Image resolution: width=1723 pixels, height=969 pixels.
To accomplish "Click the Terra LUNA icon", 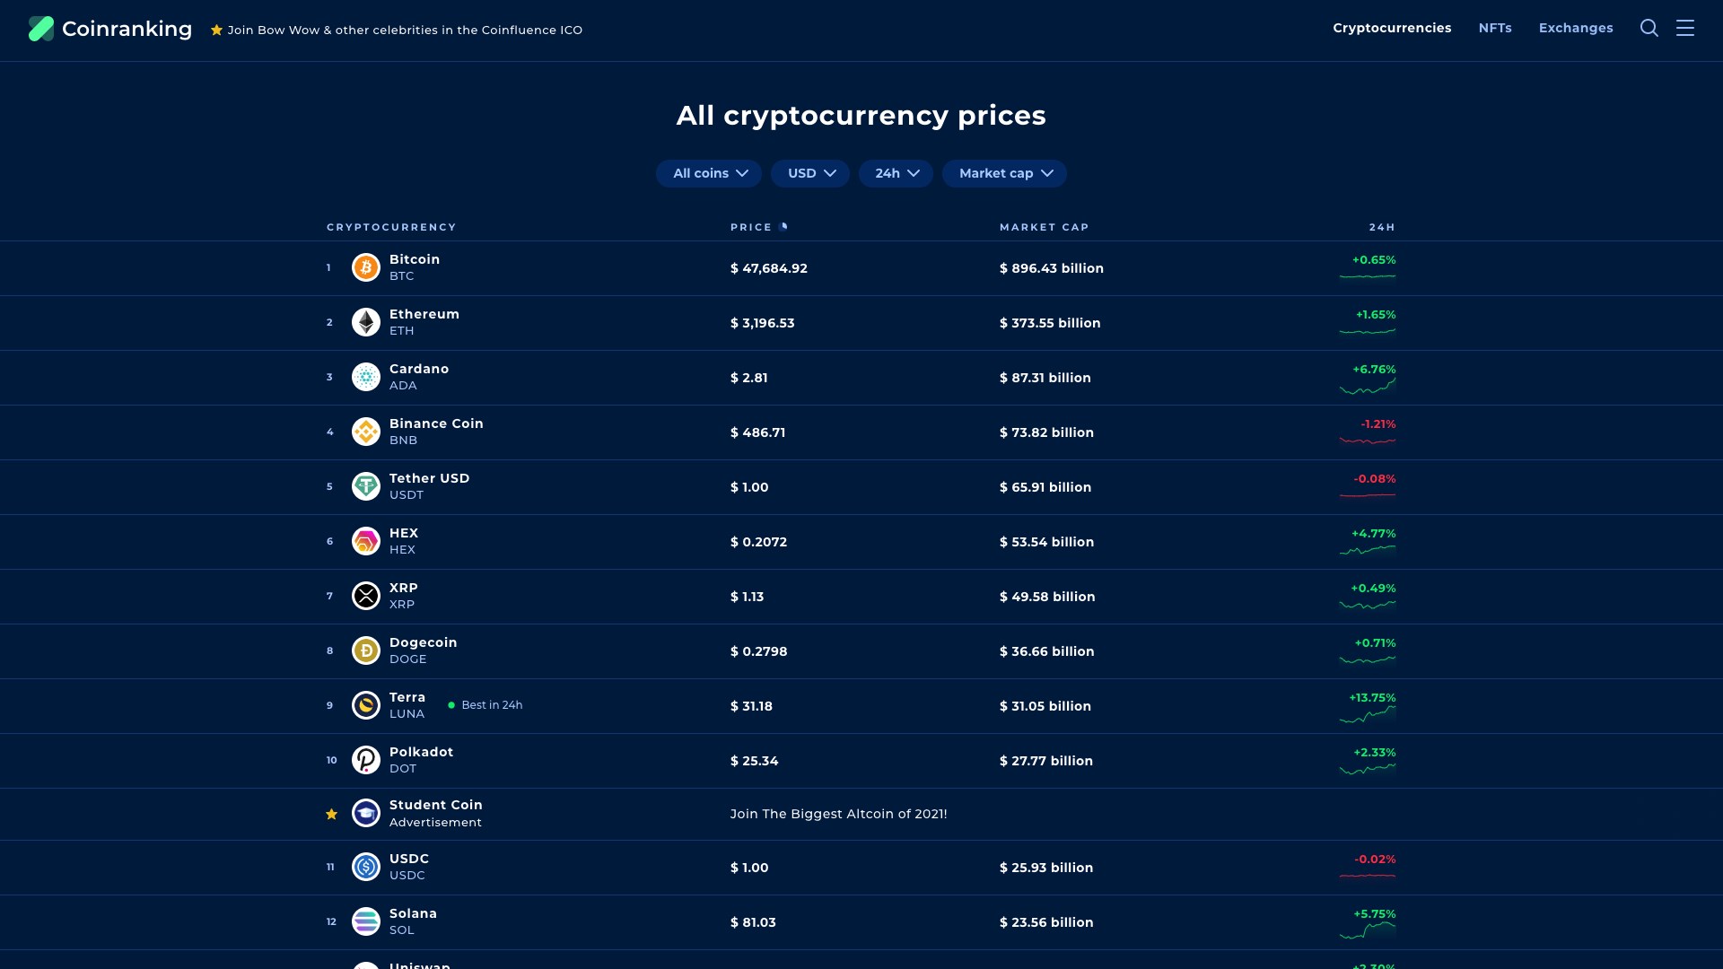I will click(x=366, y=705).
